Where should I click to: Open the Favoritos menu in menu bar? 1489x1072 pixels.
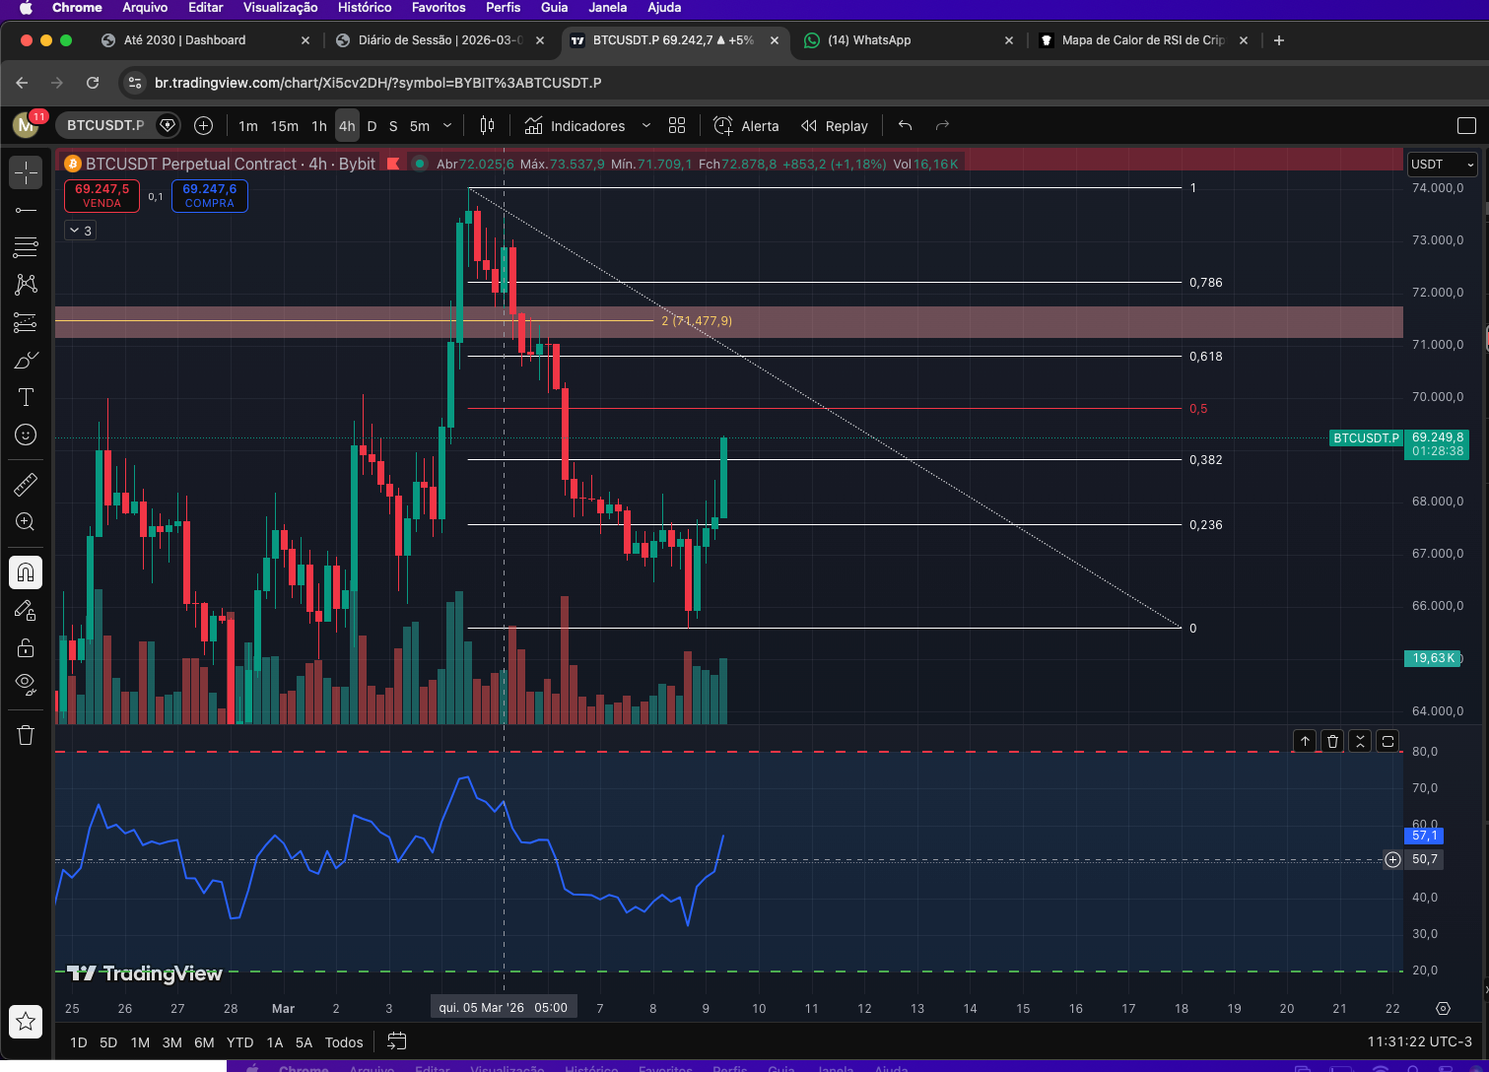439,8
